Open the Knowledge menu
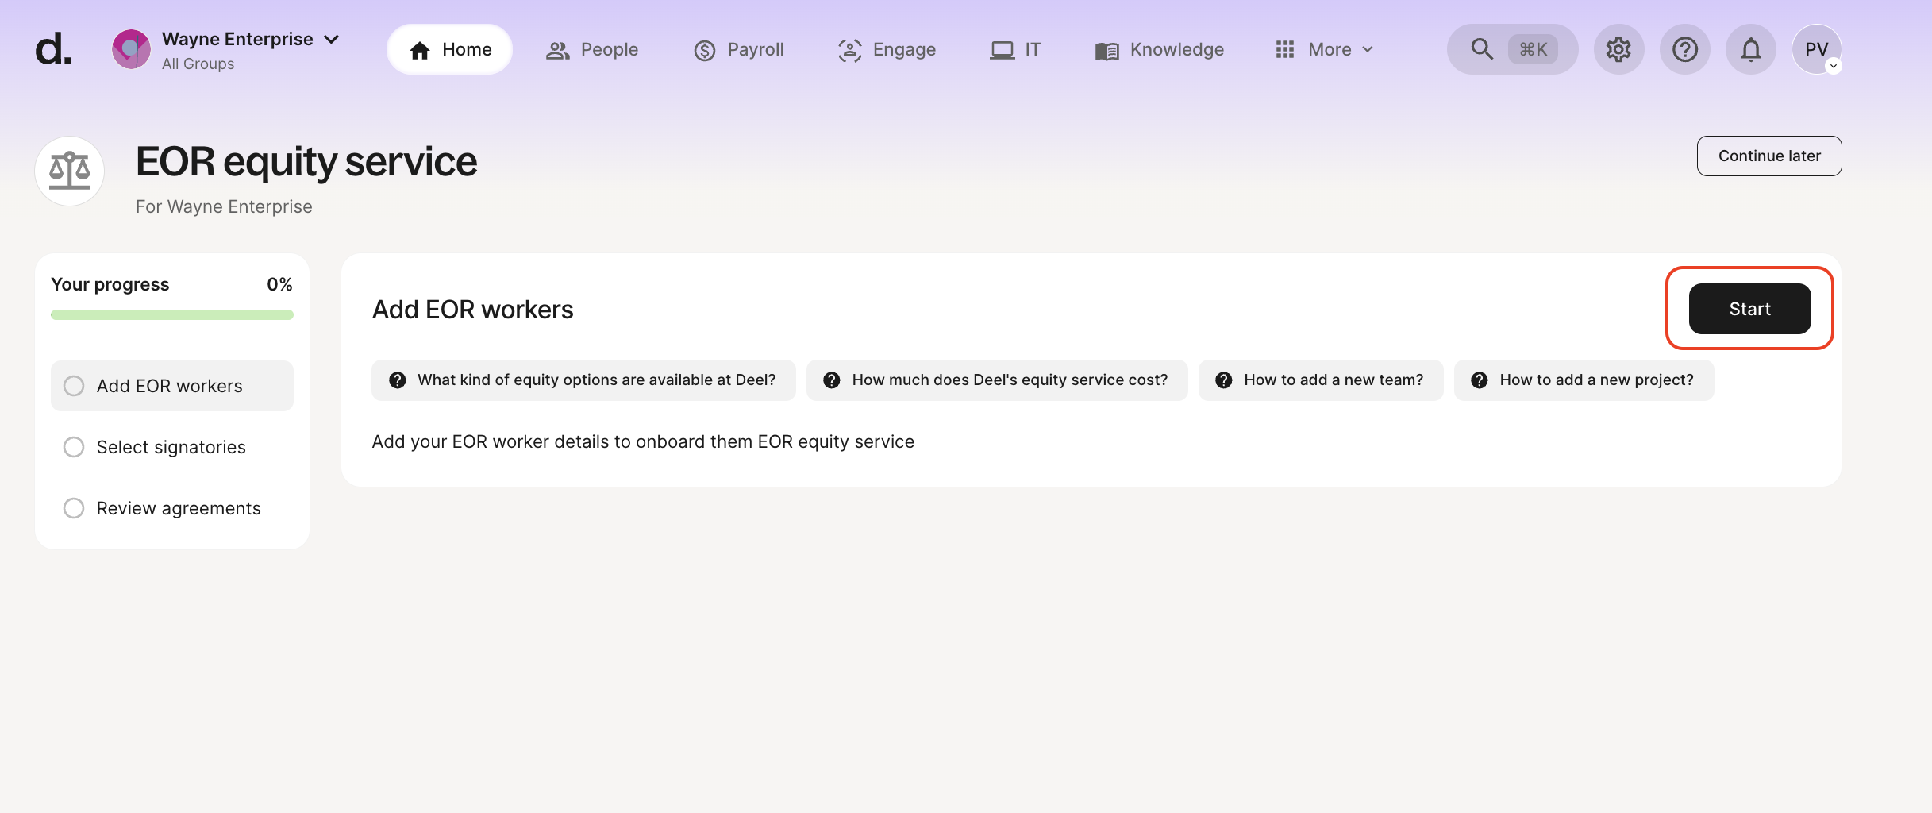Image resolution: width=1932 pixels, height=813 pixels. click(1160, 49)
